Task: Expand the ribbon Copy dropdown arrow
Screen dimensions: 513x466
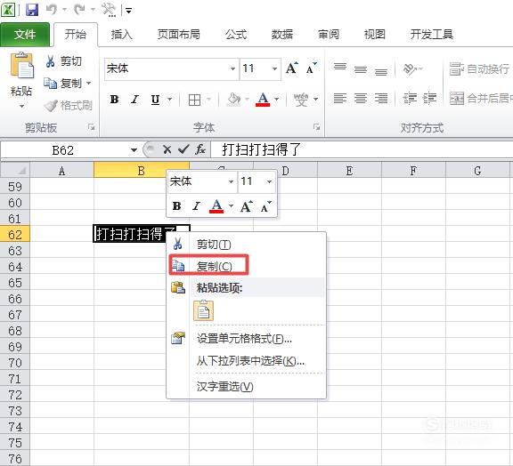Action: click(89, 83)
